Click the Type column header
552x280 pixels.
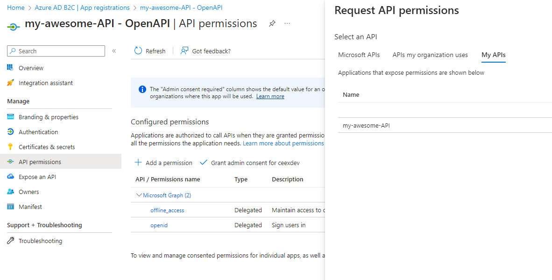(x=241, y=179)
